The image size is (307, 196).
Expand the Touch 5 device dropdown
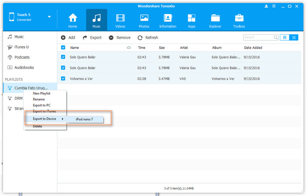coord(49,17)
